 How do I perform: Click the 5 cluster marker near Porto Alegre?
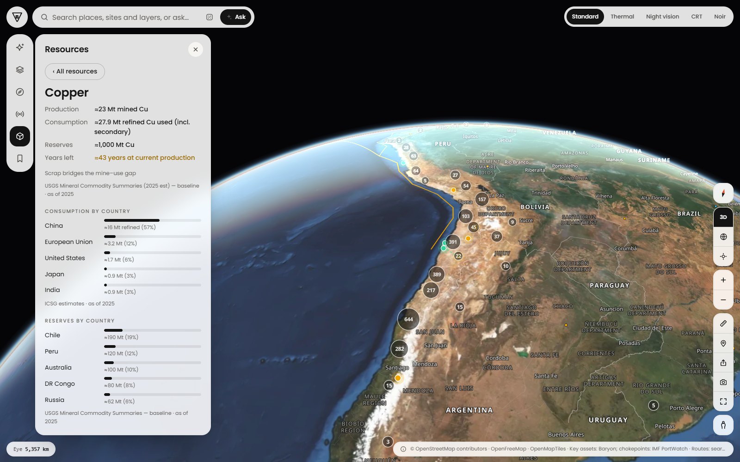tap(654, 406)
